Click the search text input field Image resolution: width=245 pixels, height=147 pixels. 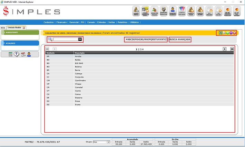coord(66,39)
